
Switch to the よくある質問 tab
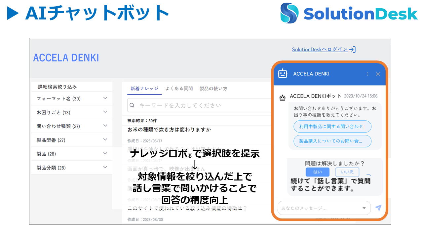pos(179,89)
